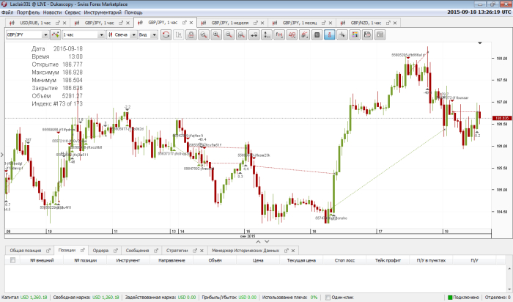Click the last toolbar table icon
The height and width of the screenshot is (302, 513).
pyautogui.click(x=380, y=34)
